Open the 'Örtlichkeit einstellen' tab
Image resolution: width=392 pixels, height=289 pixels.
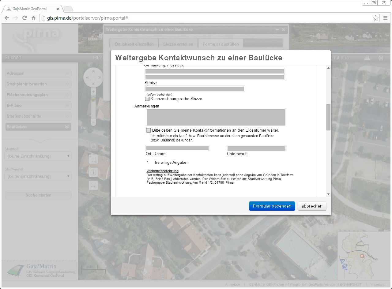coord(134,44)
